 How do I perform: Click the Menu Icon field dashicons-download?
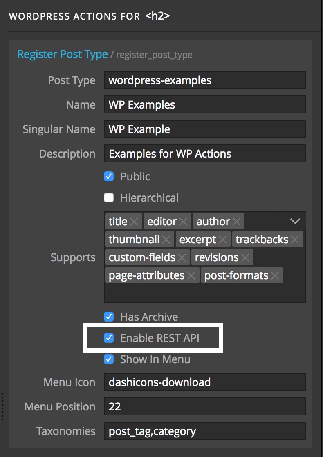pos(205,382)
